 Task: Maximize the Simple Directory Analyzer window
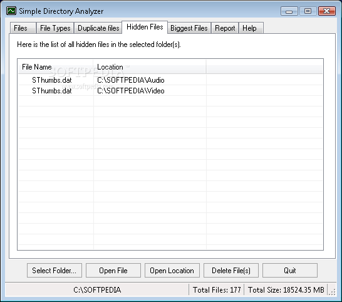click(308, 11)
